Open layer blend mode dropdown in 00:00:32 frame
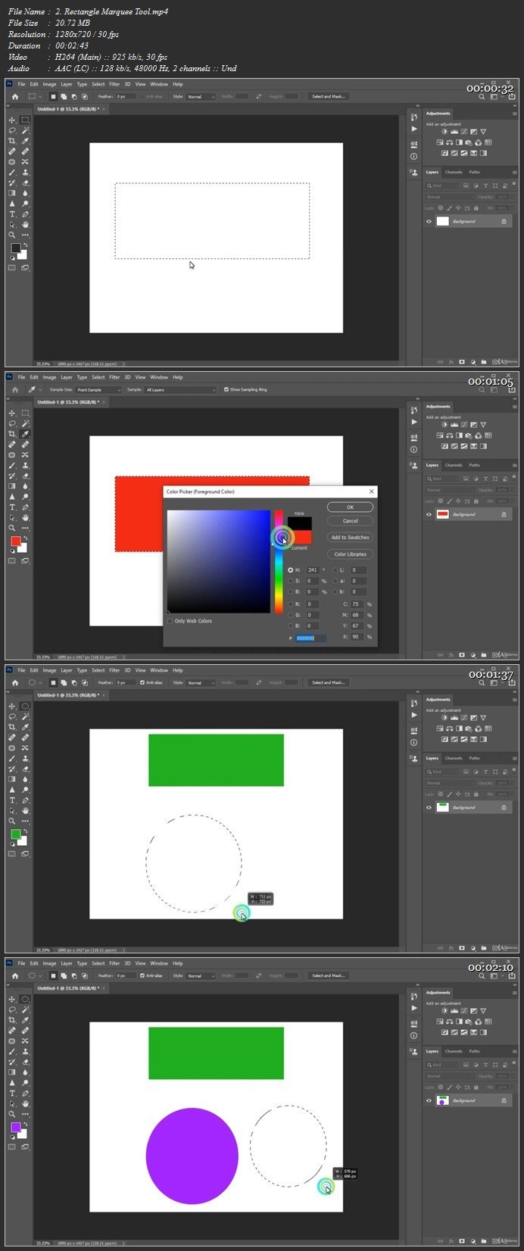 [450, 197]
